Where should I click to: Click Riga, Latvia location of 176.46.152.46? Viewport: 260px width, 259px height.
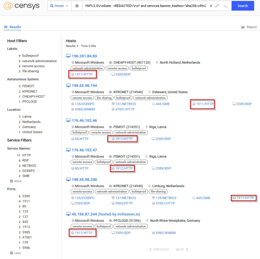pyautogui.click(x=158, y=127)
